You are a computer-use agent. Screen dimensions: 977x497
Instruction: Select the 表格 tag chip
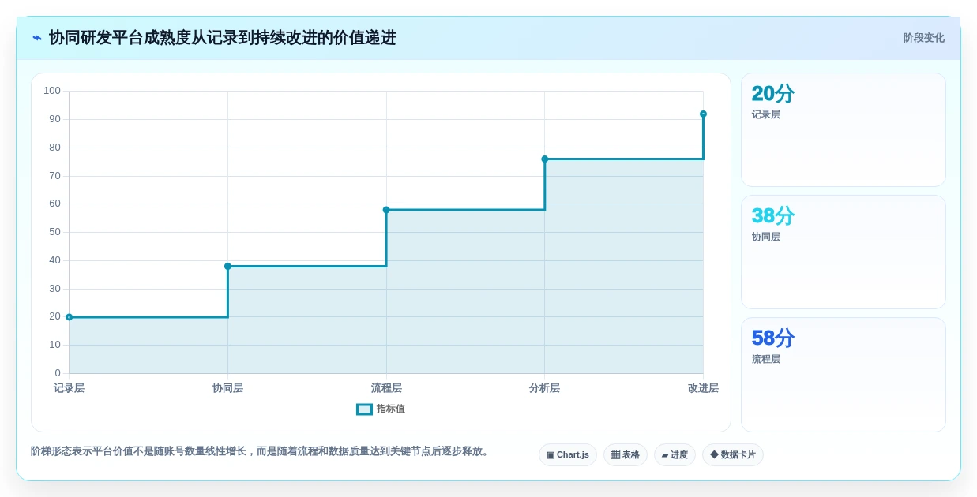pos(626,454)
